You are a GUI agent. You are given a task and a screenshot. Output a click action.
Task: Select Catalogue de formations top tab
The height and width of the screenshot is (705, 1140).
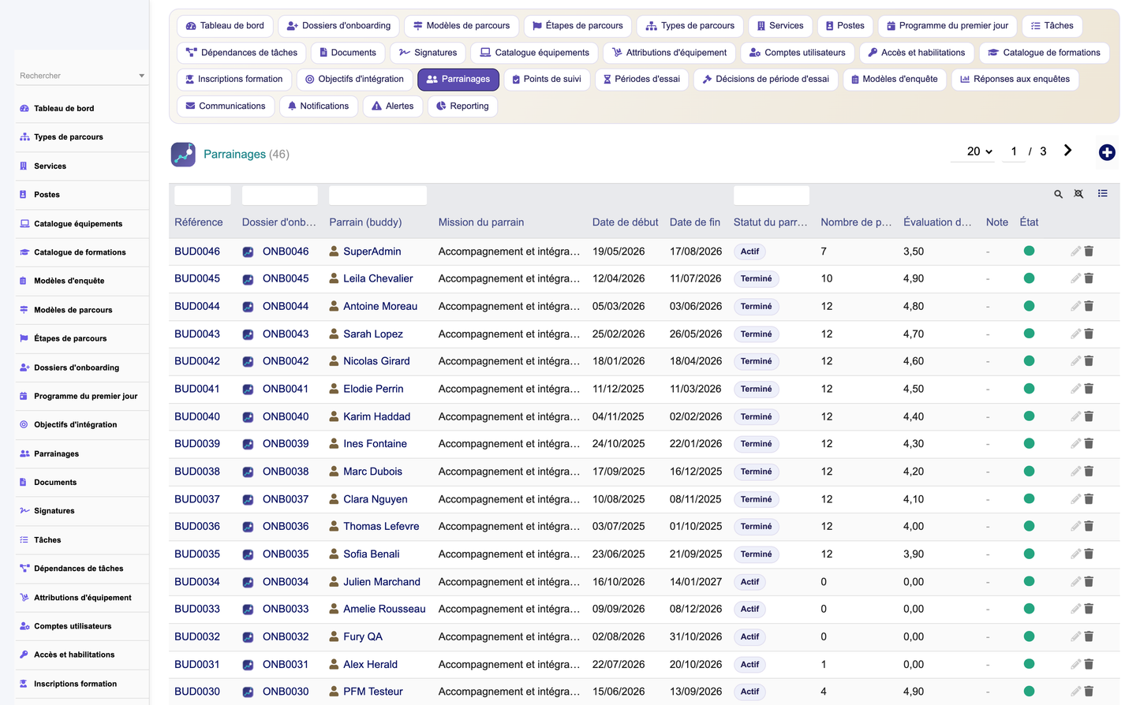click(x=1045, y=53)
